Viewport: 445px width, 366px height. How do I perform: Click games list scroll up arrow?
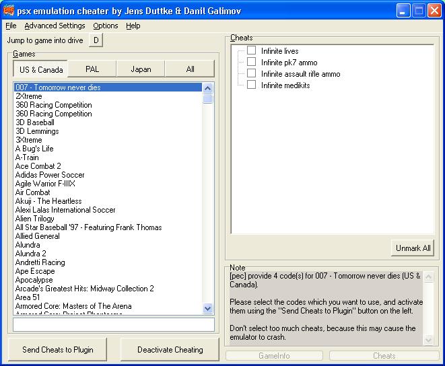pos(208,88)
